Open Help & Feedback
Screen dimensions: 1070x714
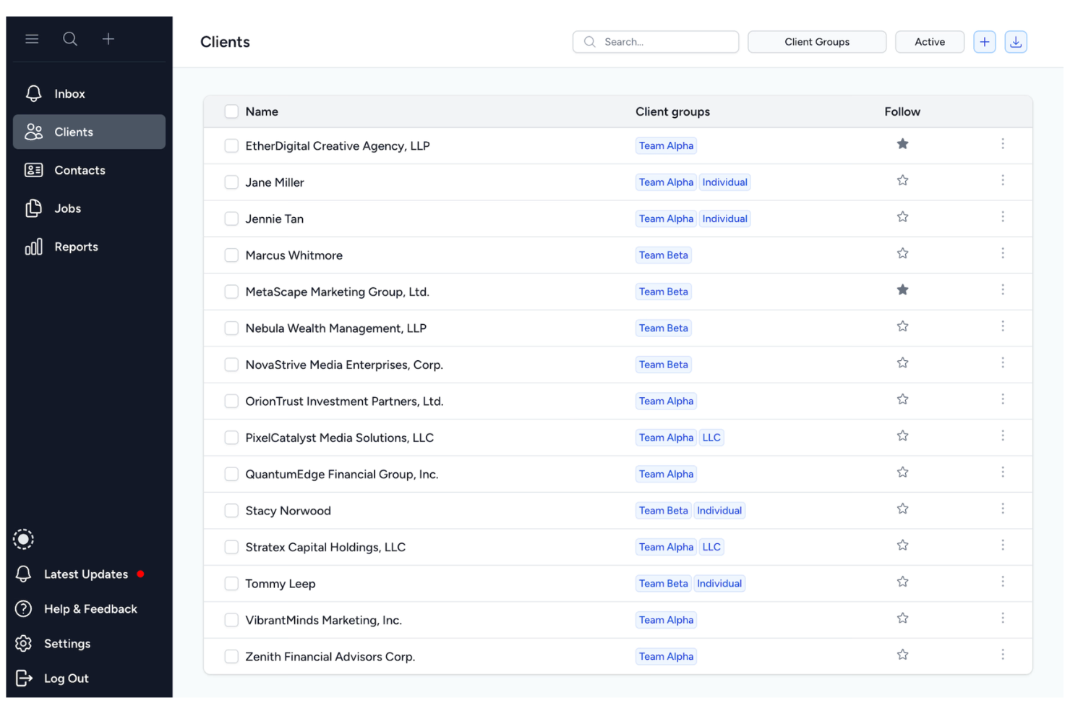(x=90, y=608)
